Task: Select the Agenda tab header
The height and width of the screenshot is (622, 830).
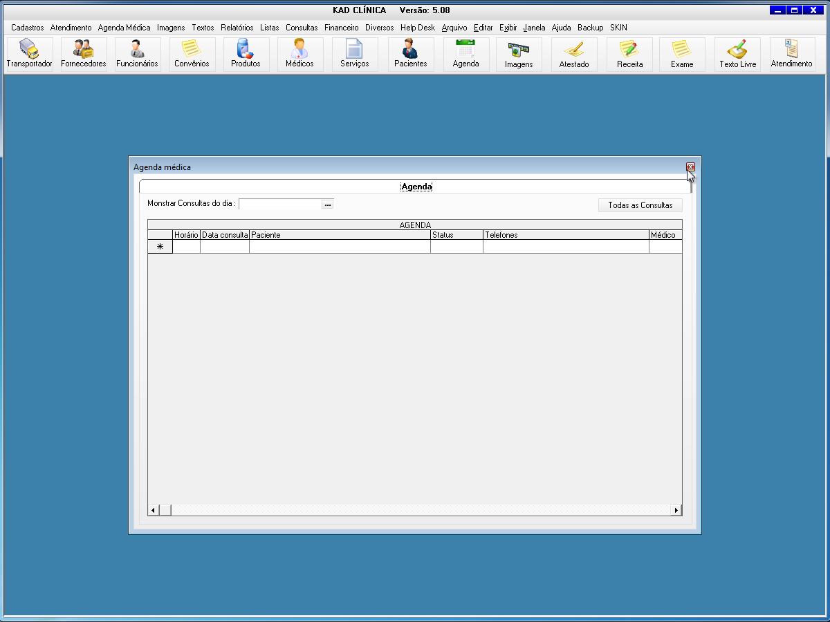Action: click(x=416, y=187)
